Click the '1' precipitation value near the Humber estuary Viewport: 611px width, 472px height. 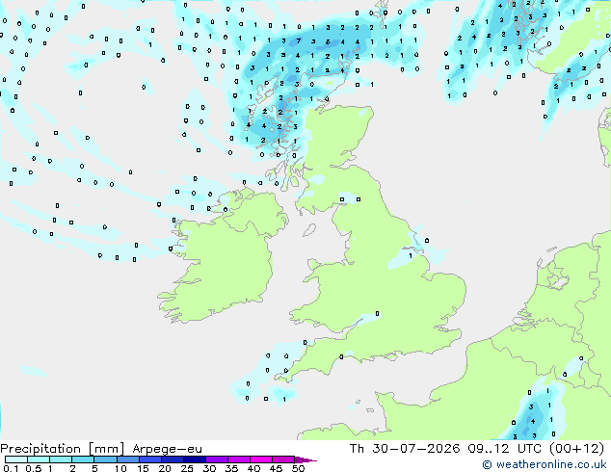tap(411, 256)
